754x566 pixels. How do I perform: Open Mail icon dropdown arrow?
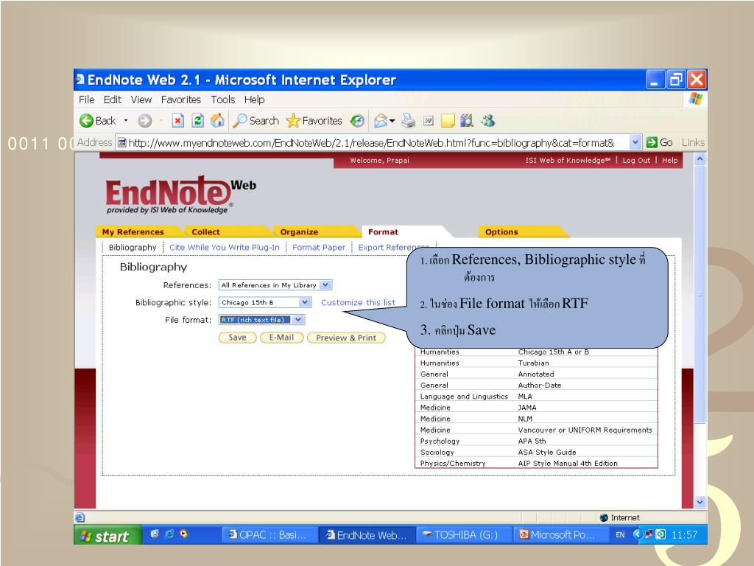(392, 120)
